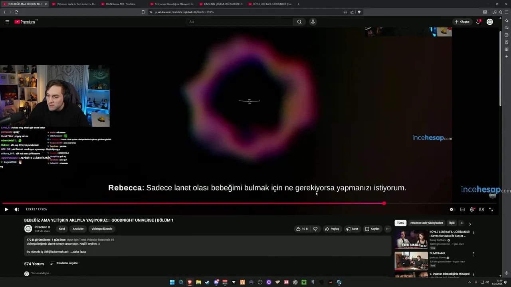Screen dimensions: 511x287
Task: Click the search magnifier button
Action: (299, 22)
